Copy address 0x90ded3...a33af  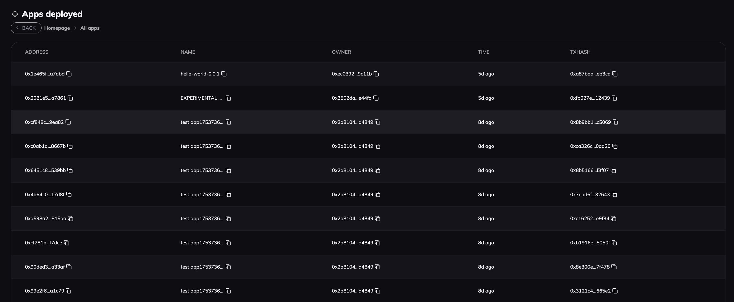tap(69, 267)
